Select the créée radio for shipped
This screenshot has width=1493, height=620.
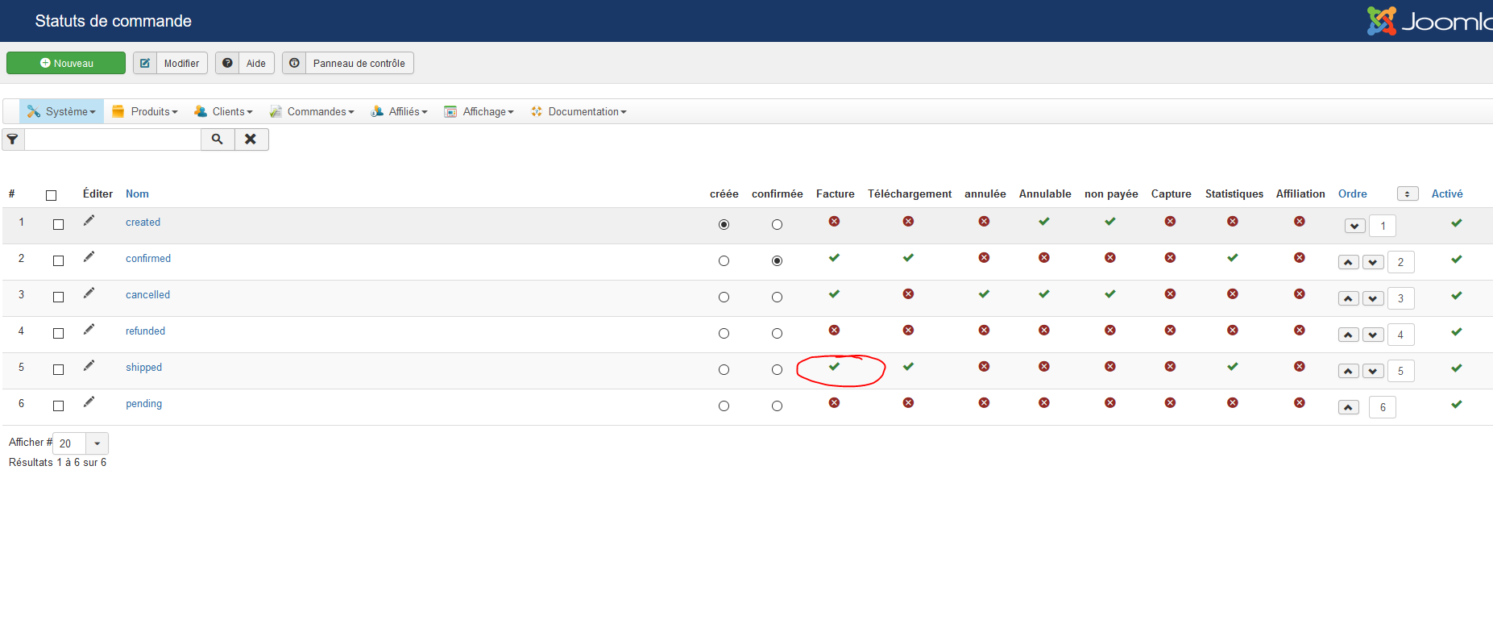point(724,370)
